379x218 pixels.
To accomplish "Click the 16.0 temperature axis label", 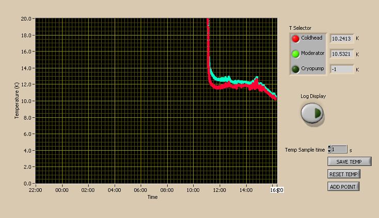I will (x=26, y=52).
